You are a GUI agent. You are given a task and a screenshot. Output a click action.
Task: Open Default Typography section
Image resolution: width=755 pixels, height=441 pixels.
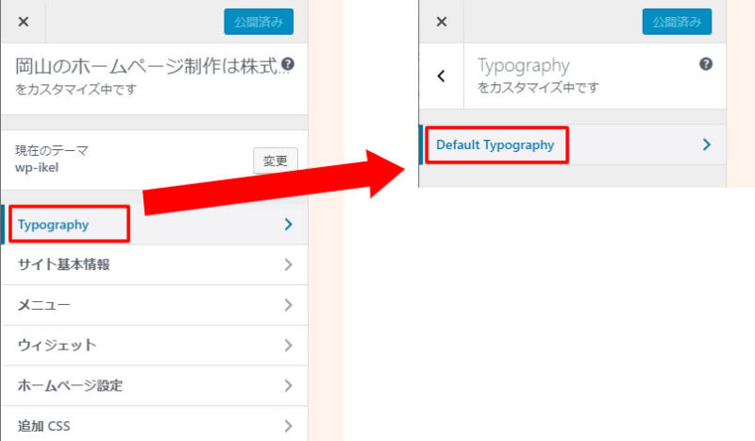click(573, 144)
